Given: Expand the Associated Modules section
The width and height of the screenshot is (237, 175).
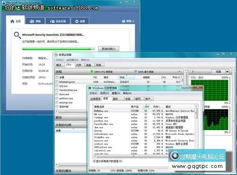Looking at the screenshot, I should point(71,171).
